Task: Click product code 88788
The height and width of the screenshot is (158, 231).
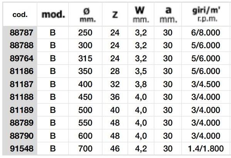Action: (x=22, y=45)
